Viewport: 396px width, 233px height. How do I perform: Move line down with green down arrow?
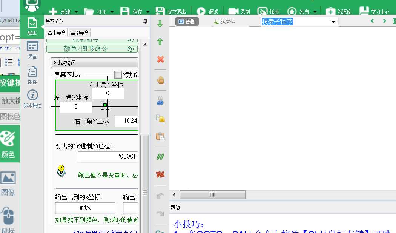(160, 24)
